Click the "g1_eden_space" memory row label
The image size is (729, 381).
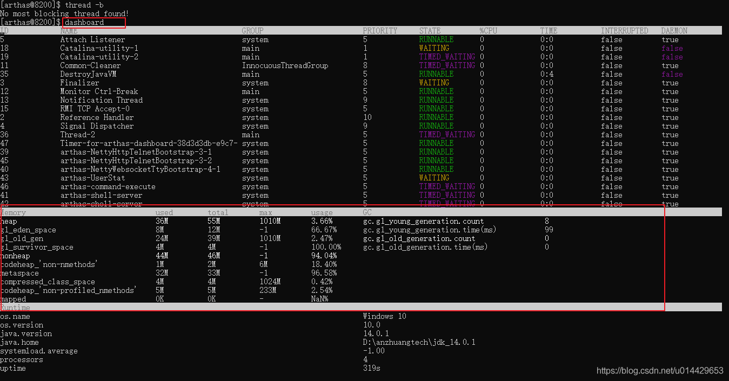coord(28,230)
